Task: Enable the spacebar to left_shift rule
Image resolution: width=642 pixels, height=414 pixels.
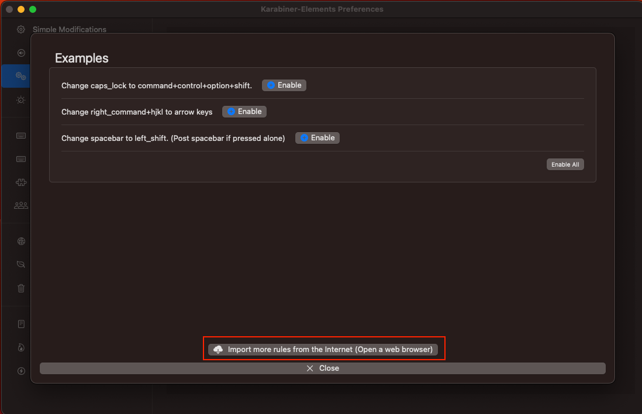Action: [317, 137]
